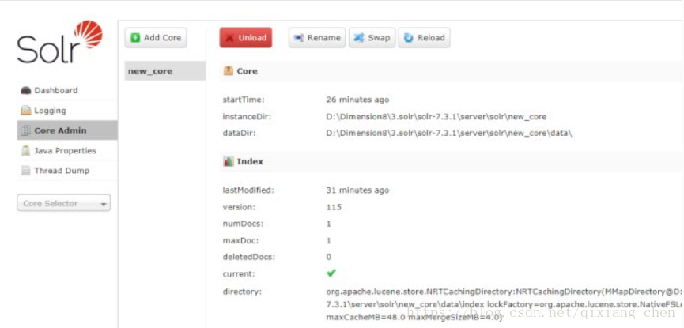Click the startTime label
The width and height of the screenshot is (684, 328).
[244, 100]
